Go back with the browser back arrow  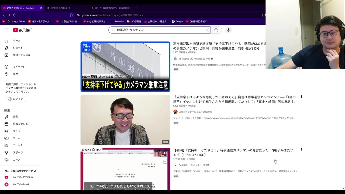tap(4, 15)
